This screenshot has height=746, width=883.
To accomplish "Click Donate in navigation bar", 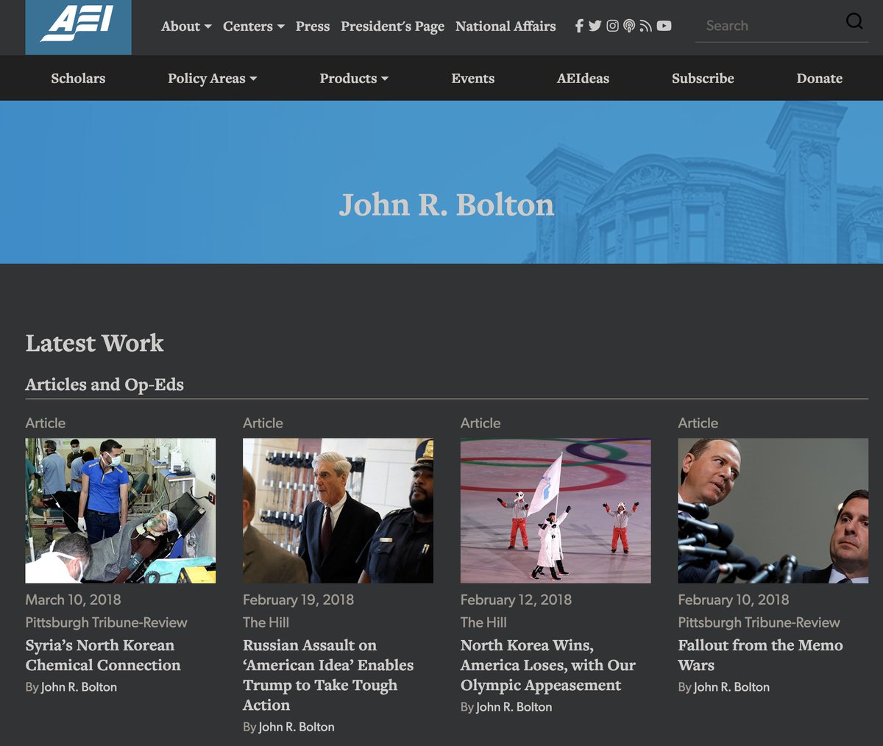I will click(x=820, y=78).
